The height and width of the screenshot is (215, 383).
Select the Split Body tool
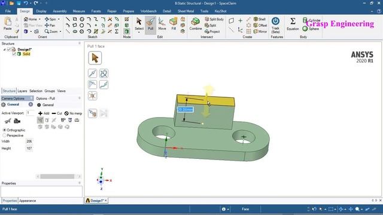click(214, 19)
